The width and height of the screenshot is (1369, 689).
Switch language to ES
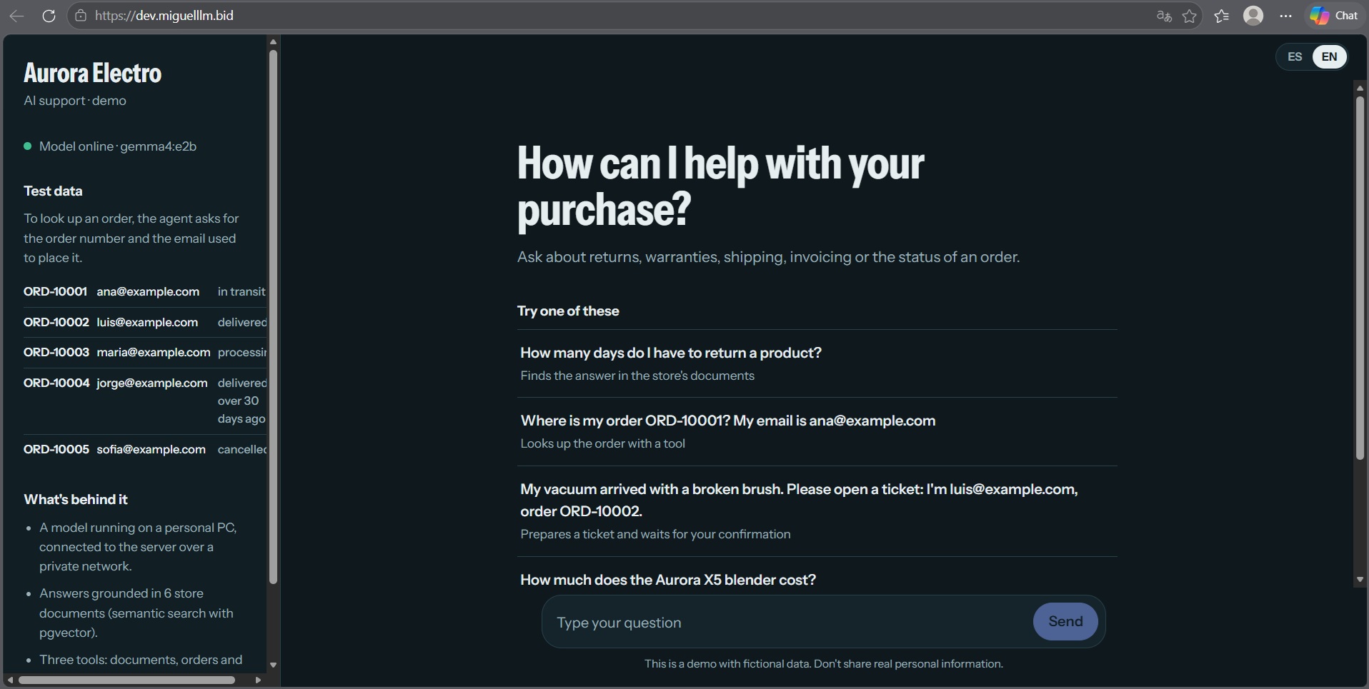(1295, 56)
